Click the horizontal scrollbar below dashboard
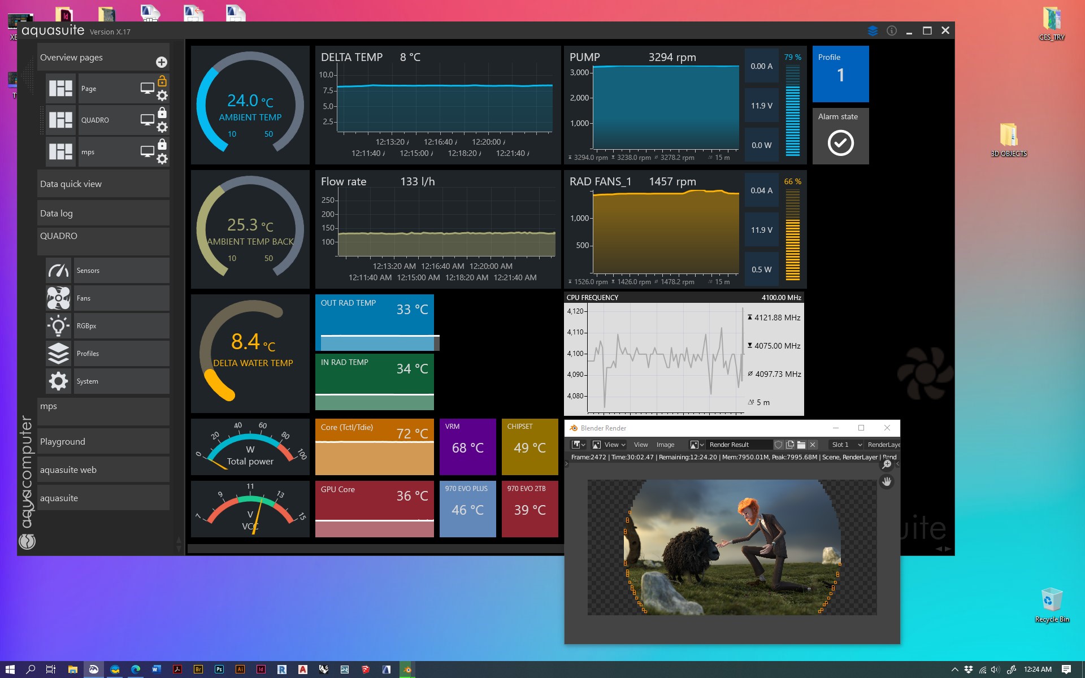1085x678 pixels. click(x=373, y=548)
